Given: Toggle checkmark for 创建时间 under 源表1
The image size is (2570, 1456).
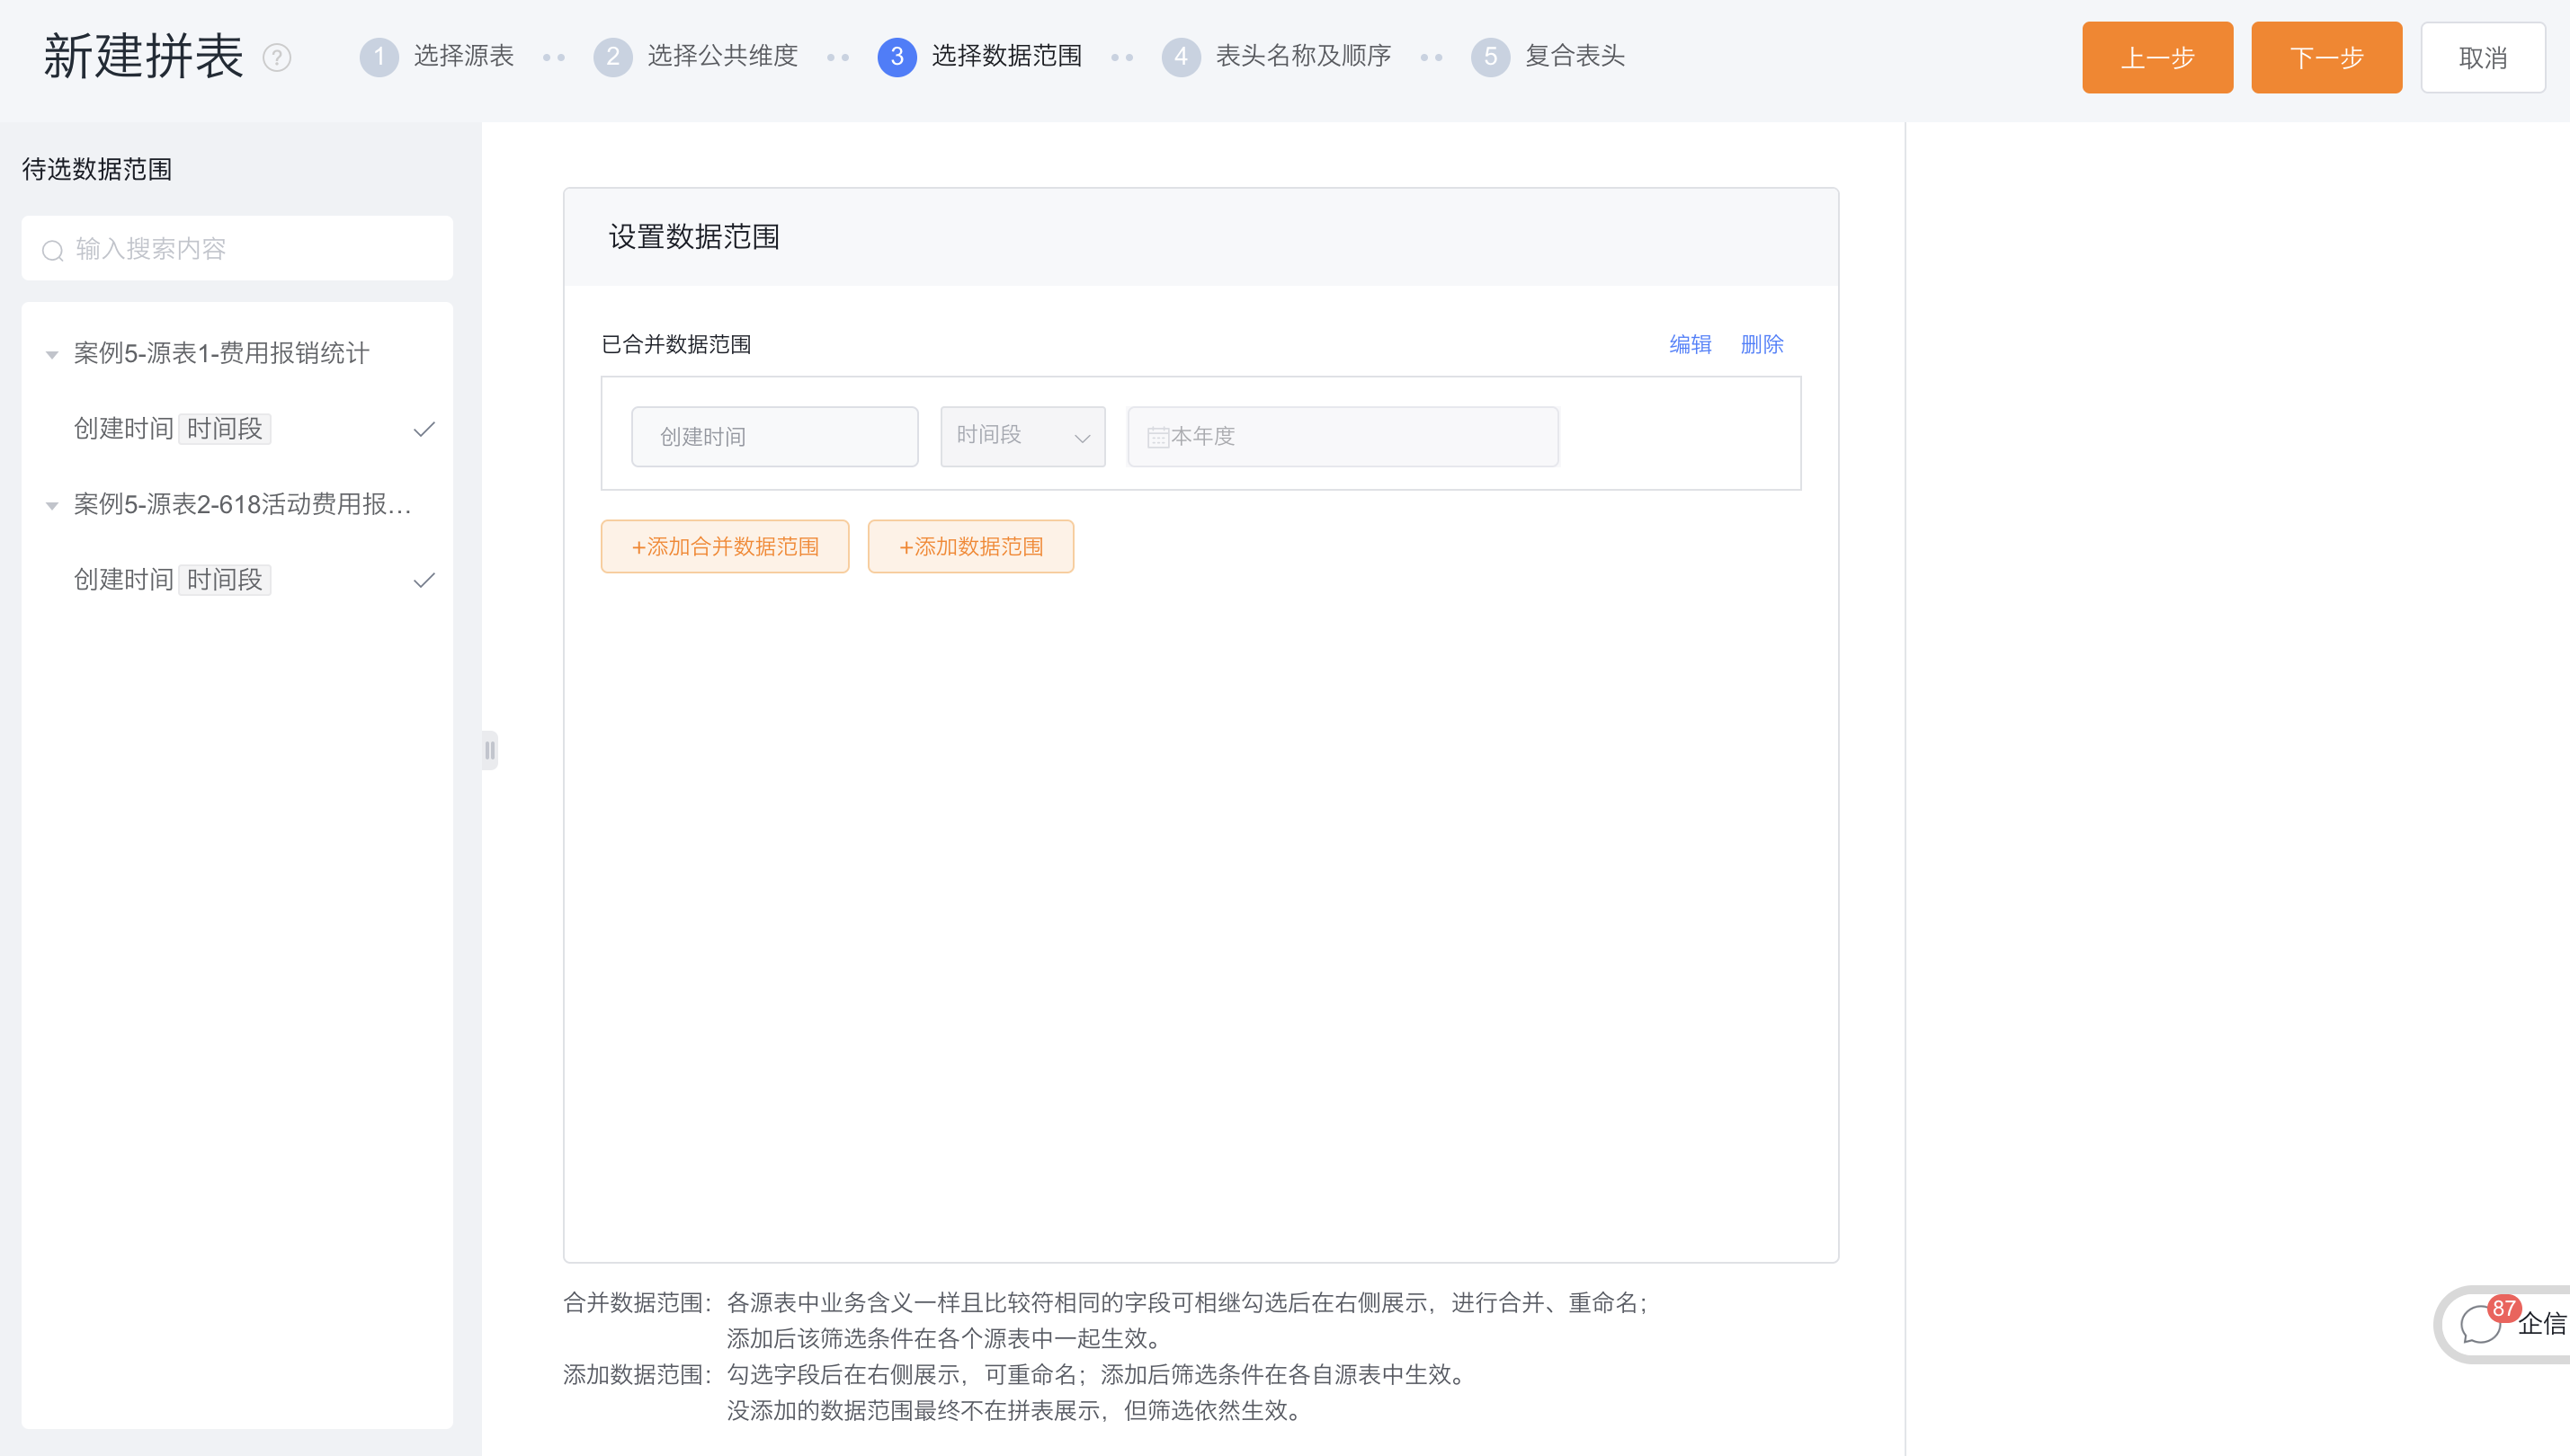Looking at the screenshot, I should (x=424, y=429).
